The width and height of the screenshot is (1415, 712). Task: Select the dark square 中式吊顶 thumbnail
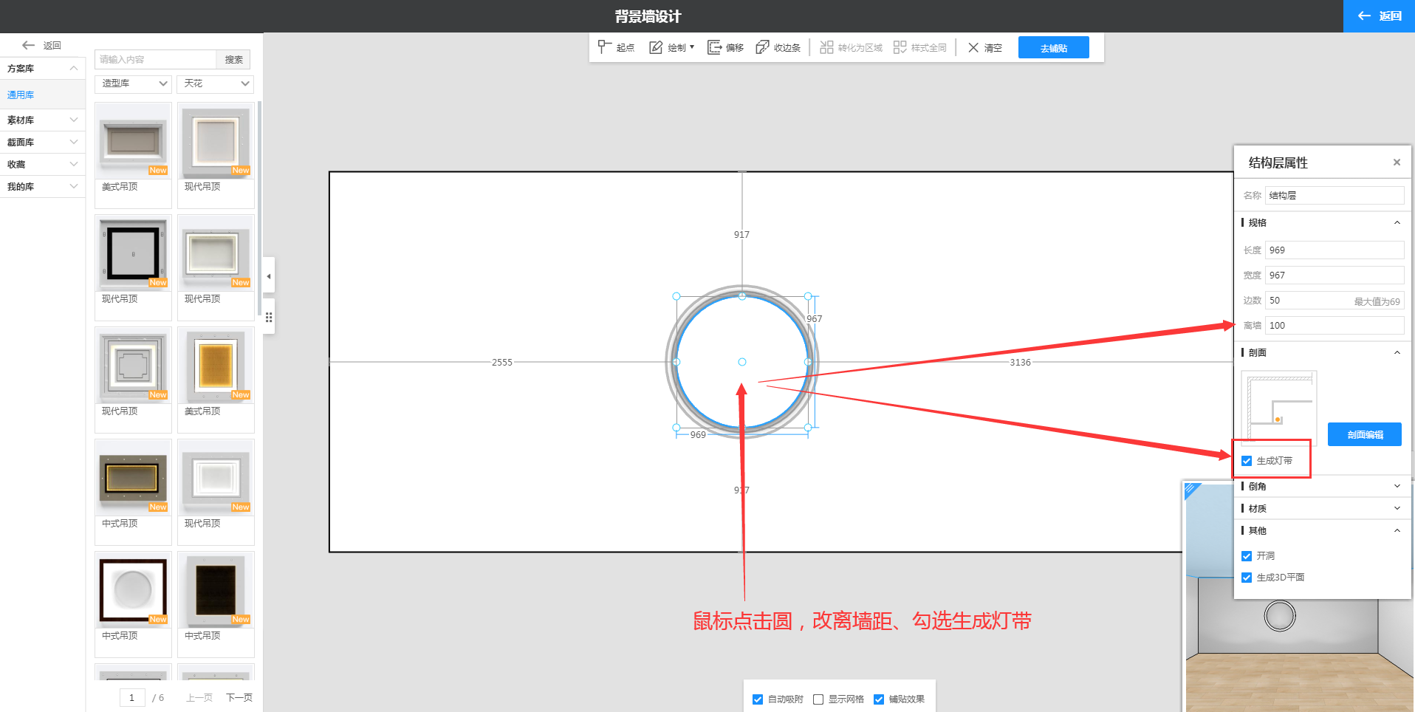coord(216,589)
